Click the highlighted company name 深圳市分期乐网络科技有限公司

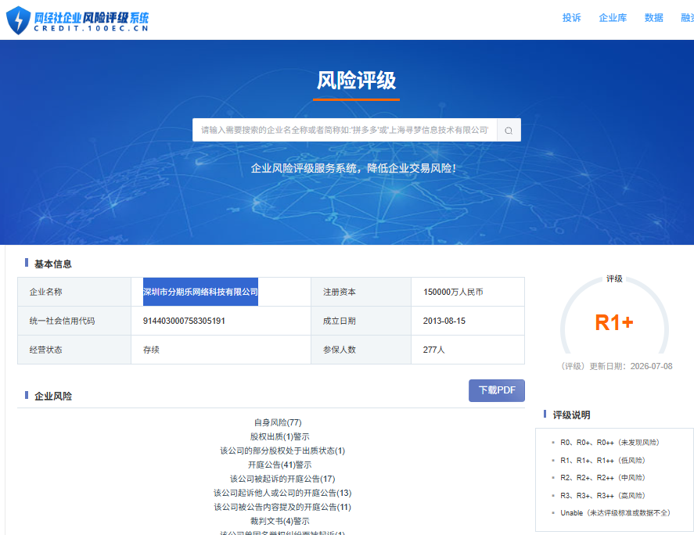coord(200,292)
